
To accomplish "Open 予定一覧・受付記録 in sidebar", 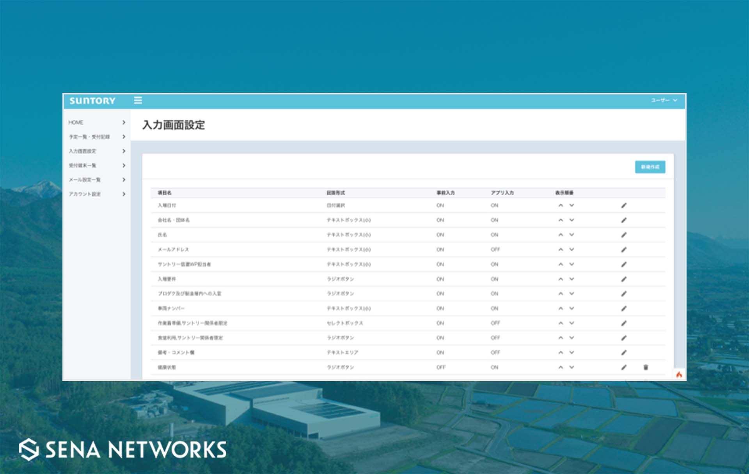I will (89, 137).
